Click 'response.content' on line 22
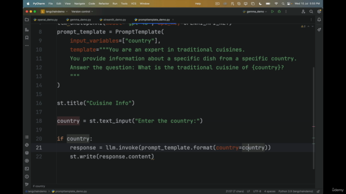This screenshot has width=346, height=194. coord(125,157)
